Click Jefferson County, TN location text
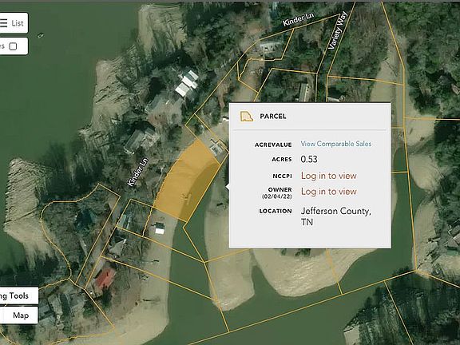 point(336,216)
